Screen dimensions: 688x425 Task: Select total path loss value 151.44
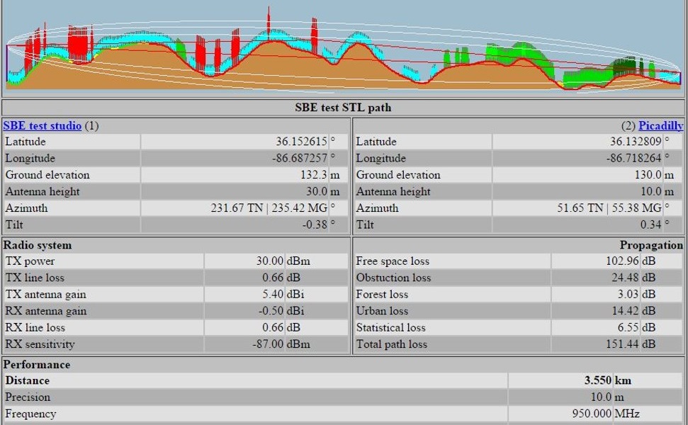coord(622,344)
